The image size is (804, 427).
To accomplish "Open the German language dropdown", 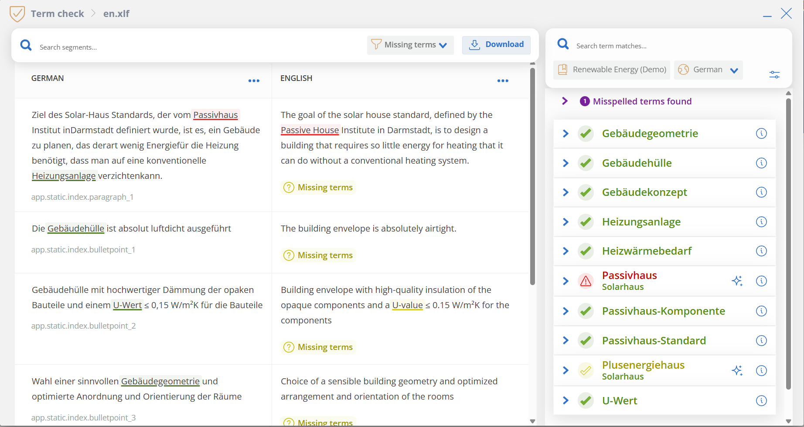I will tap(708, 70).
